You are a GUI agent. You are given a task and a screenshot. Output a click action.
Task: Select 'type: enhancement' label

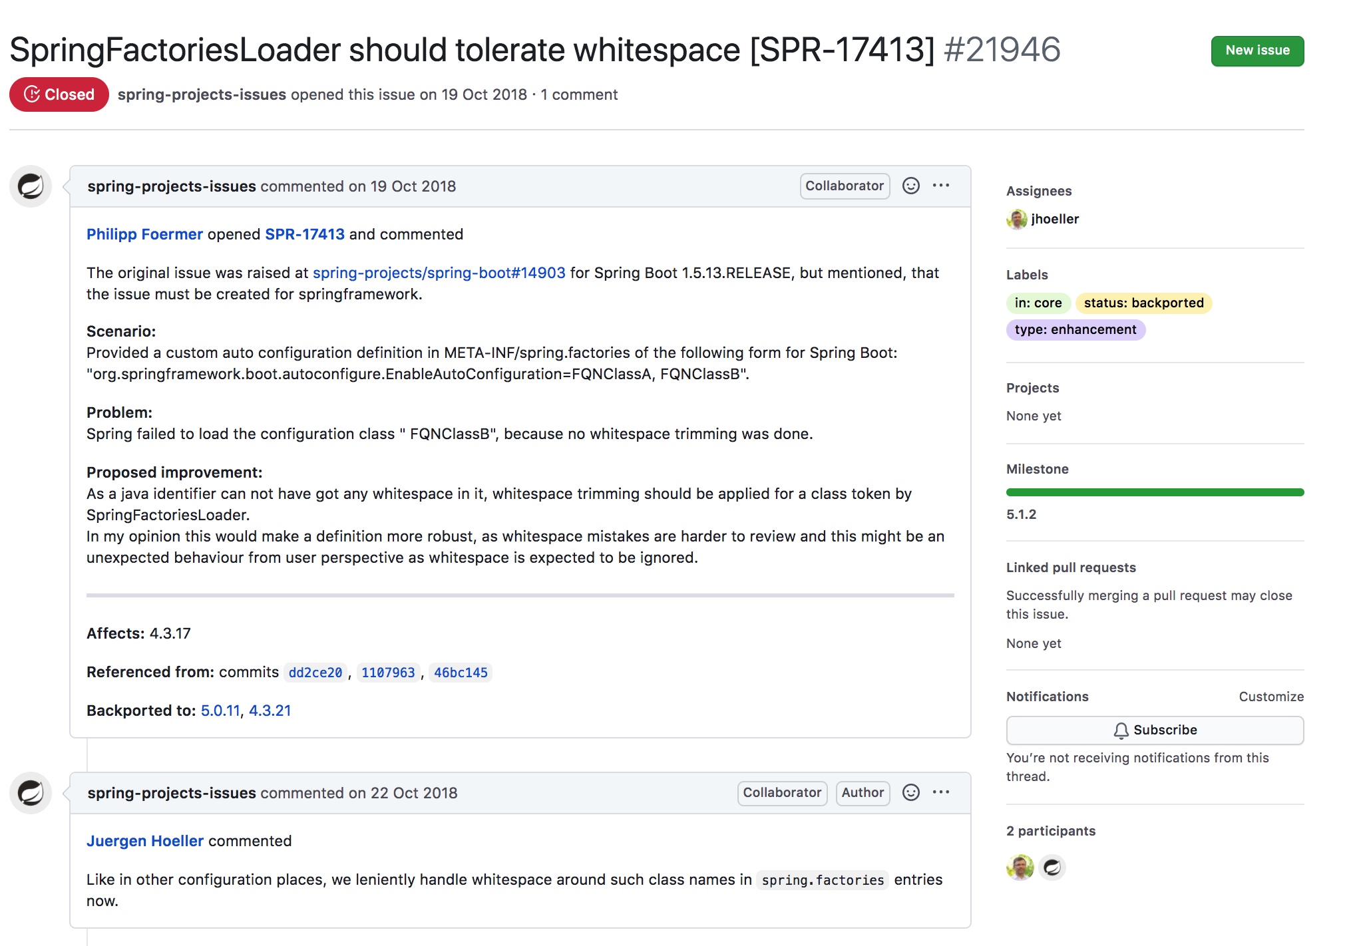(x=1075, y=329)
